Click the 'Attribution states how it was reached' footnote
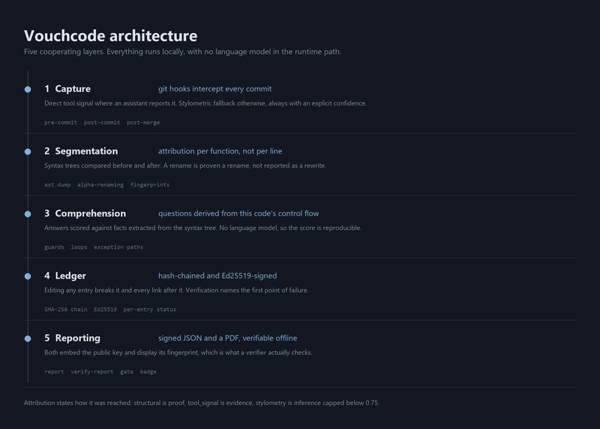 (202, 403)
